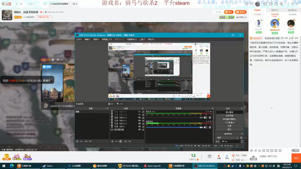This screenshot has height=169, width=301.
Task: Pop out the Controls dock panel icon
Action: [x=242, y=109]
